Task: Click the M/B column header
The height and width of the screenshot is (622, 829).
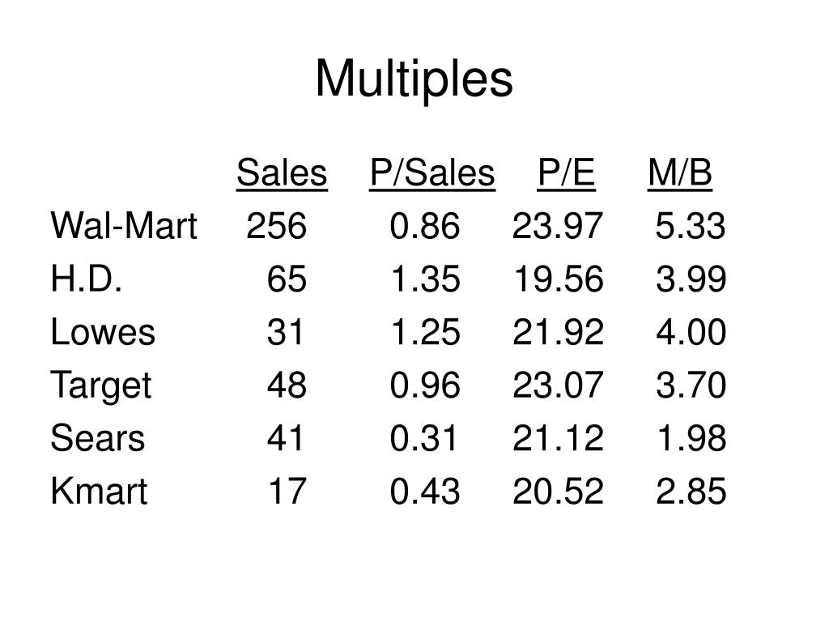Action: (x=680, y=173)
